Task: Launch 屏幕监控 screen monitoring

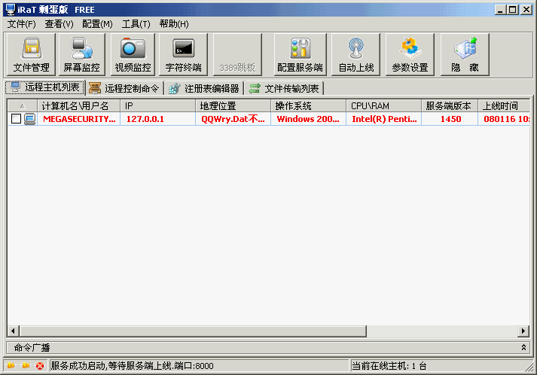Action: pyautogui.click(x=81, y=54)
